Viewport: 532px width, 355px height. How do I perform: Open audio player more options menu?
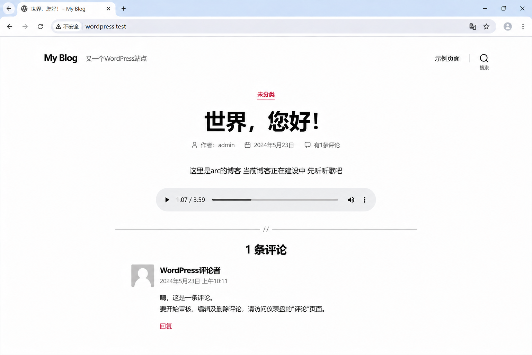tap(364, 200)
